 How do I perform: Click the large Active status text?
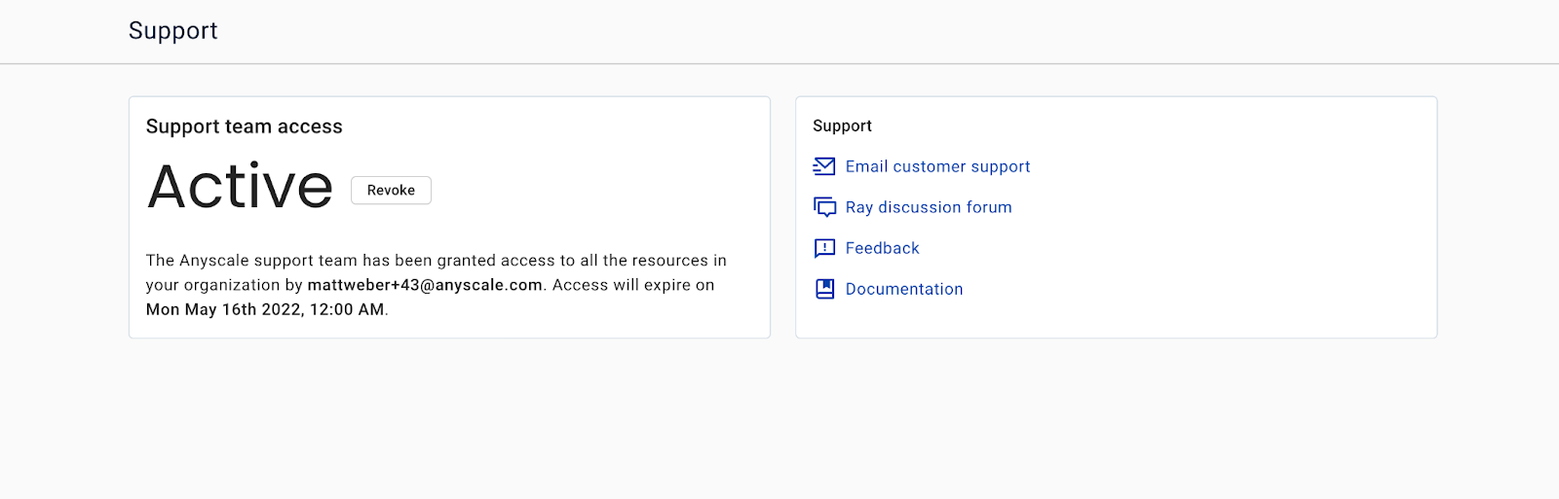pyautogui.click(x=241, y=187)
